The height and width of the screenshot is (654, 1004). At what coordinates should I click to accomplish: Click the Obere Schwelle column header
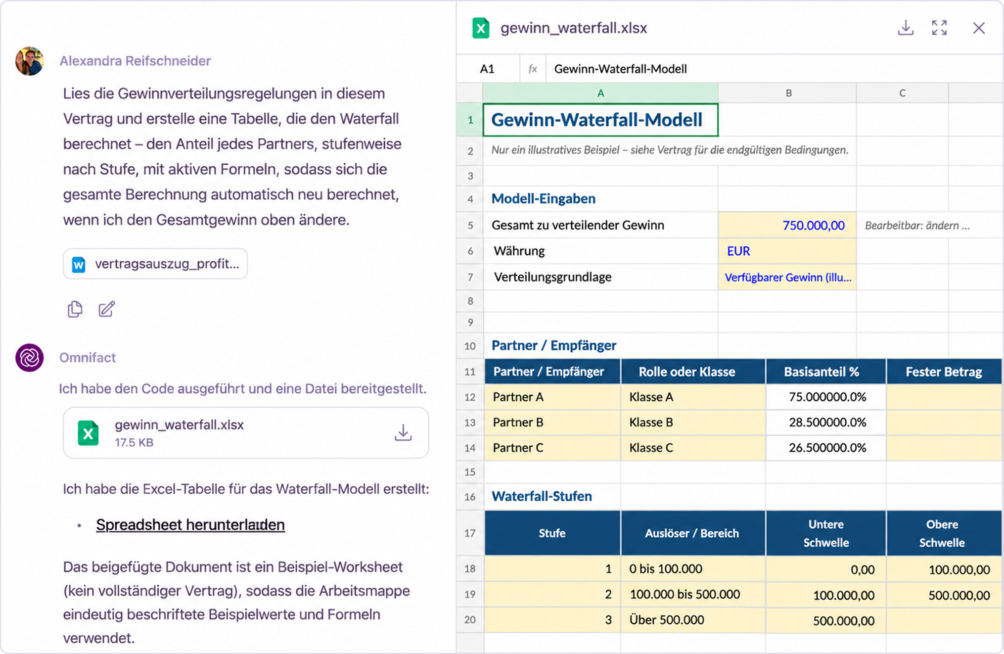(944, 533)
